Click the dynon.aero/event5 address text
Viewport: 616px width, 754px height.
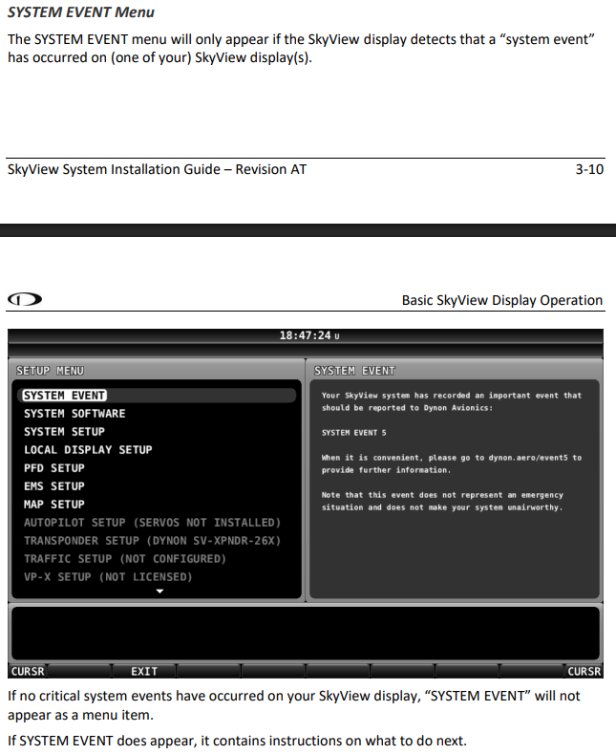528,458
